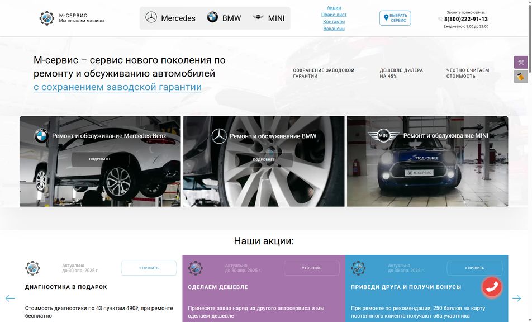
Task: Open the BMW brand tab
Action: point(224,18)
